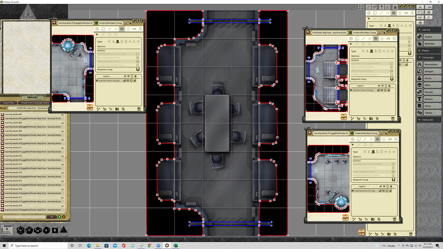Click the trash can icon under Layers
The width and height of the screenshot is (443, 249).
click(138, 109)
